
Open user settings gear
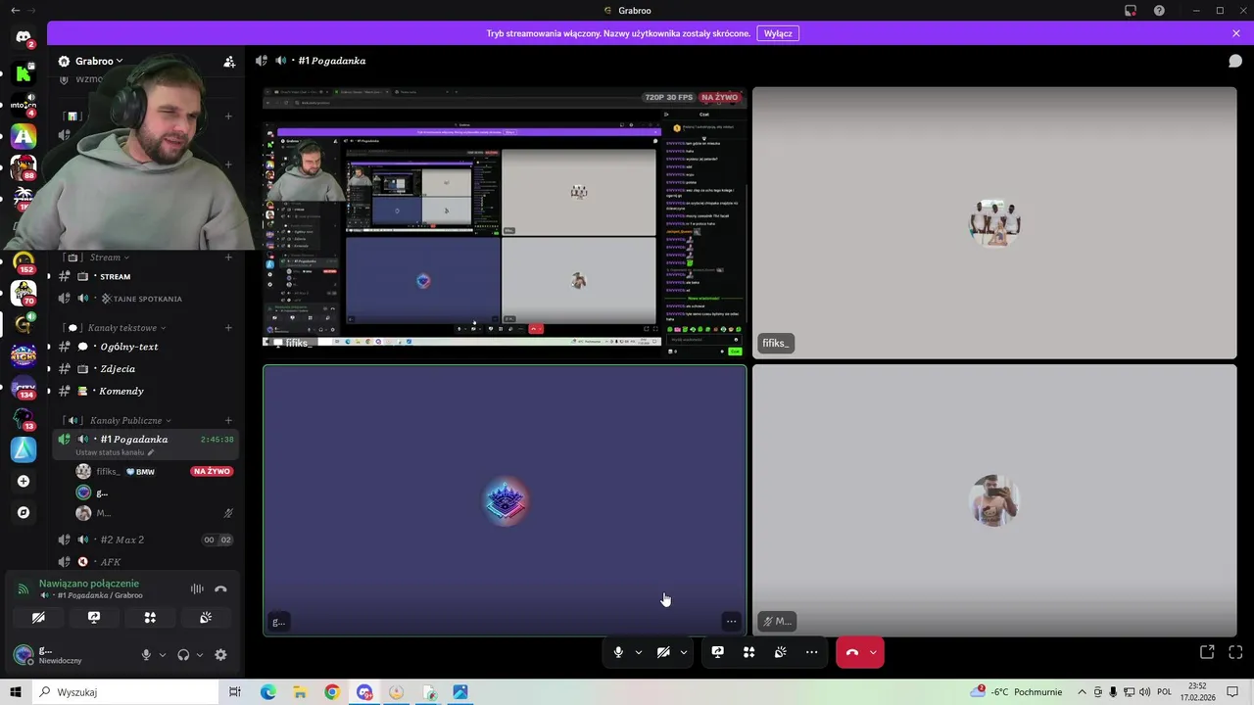(220, 655)
